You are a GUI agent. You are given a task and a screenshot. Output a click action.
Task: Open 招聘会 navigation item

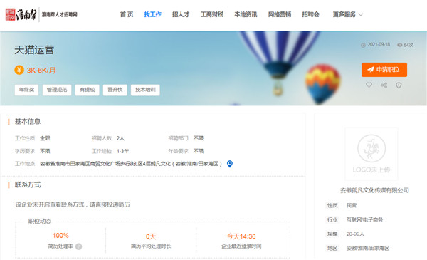click(x=310, y=14)
